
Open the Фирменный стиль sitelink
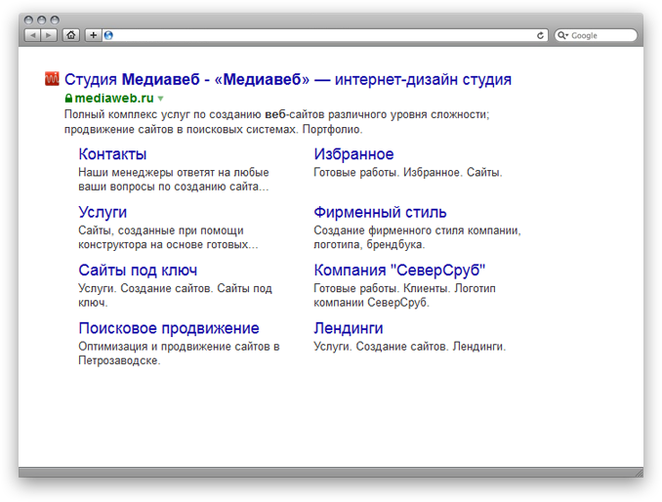[380, 212]
